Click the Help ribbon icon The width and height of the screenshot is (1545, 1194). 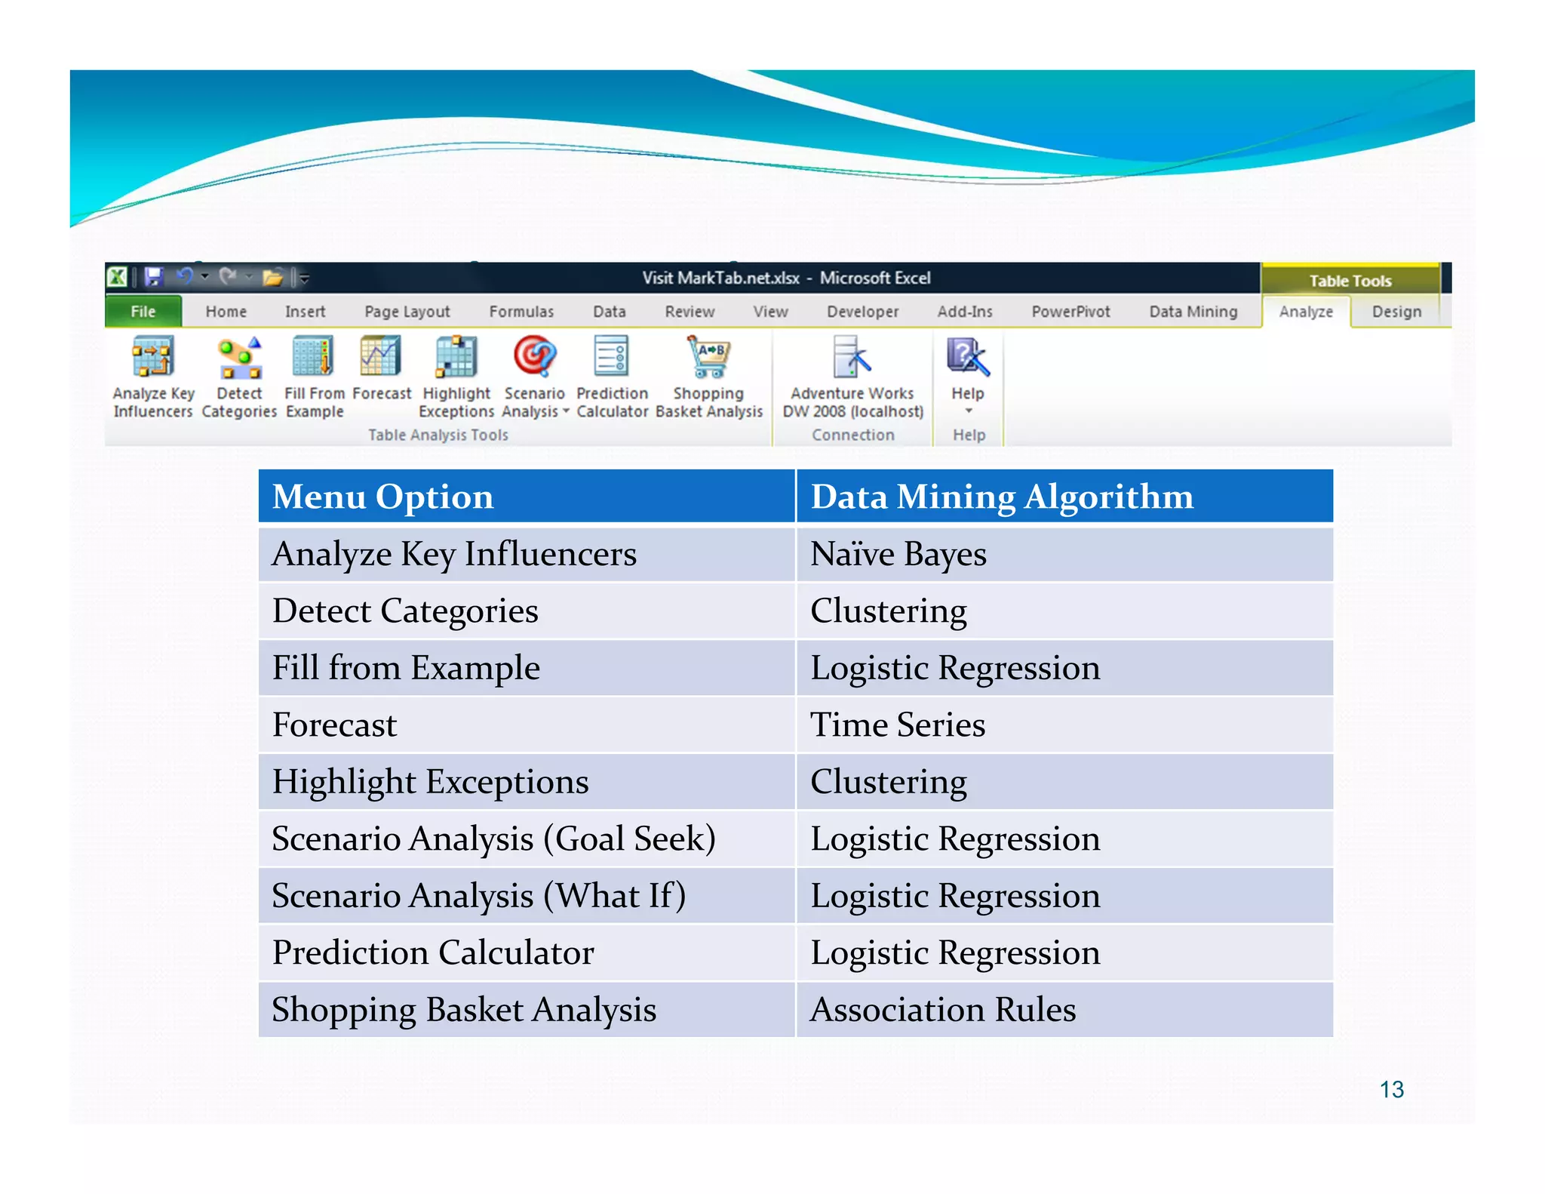pos(967,357)
